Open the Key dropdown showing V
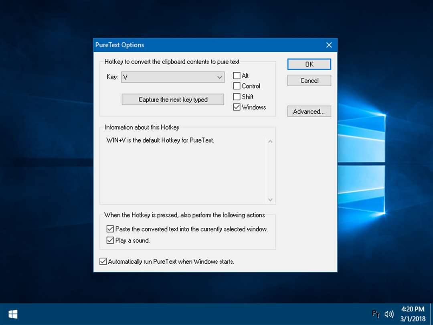The width and height of the screenshot is (433, 325). (x=173, y=77)
